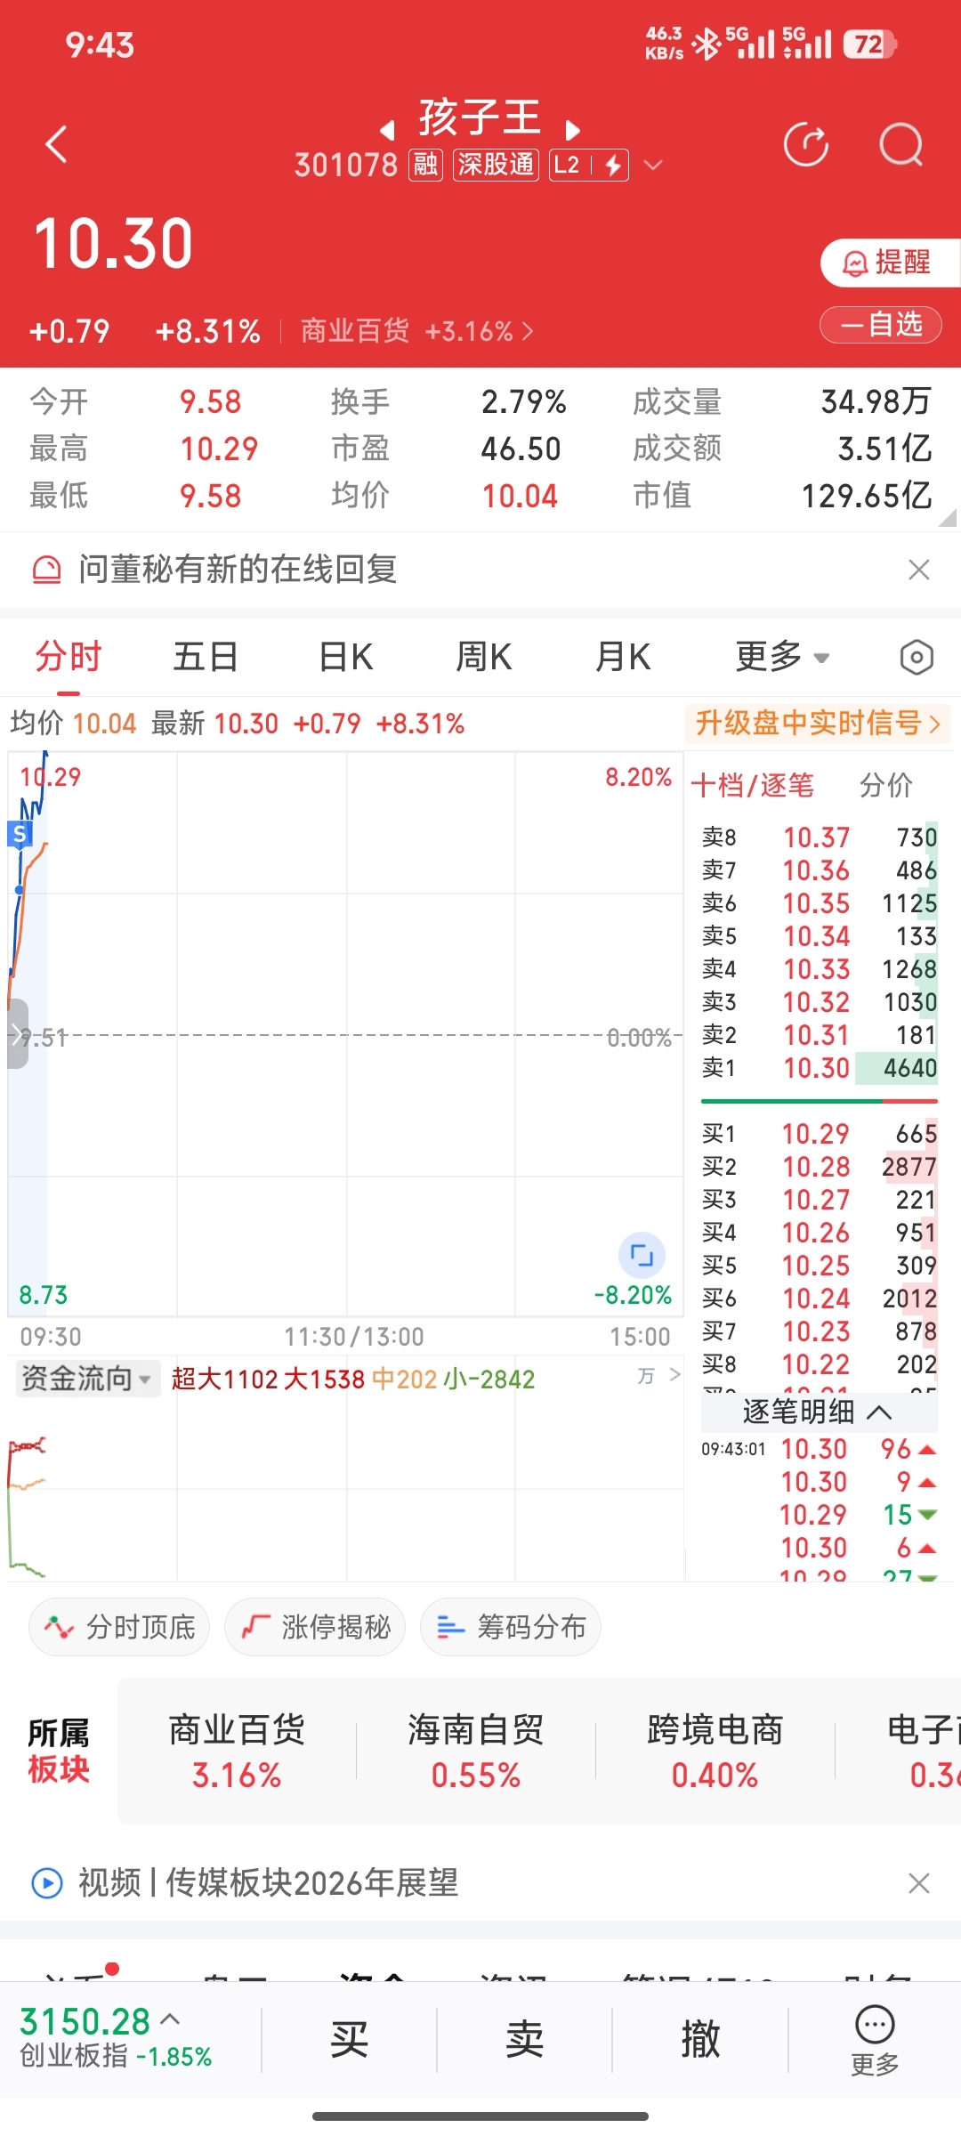Select 买6 price 10.24 row
Viewport: 961px width, 2136px height.
click(819, 1299)
